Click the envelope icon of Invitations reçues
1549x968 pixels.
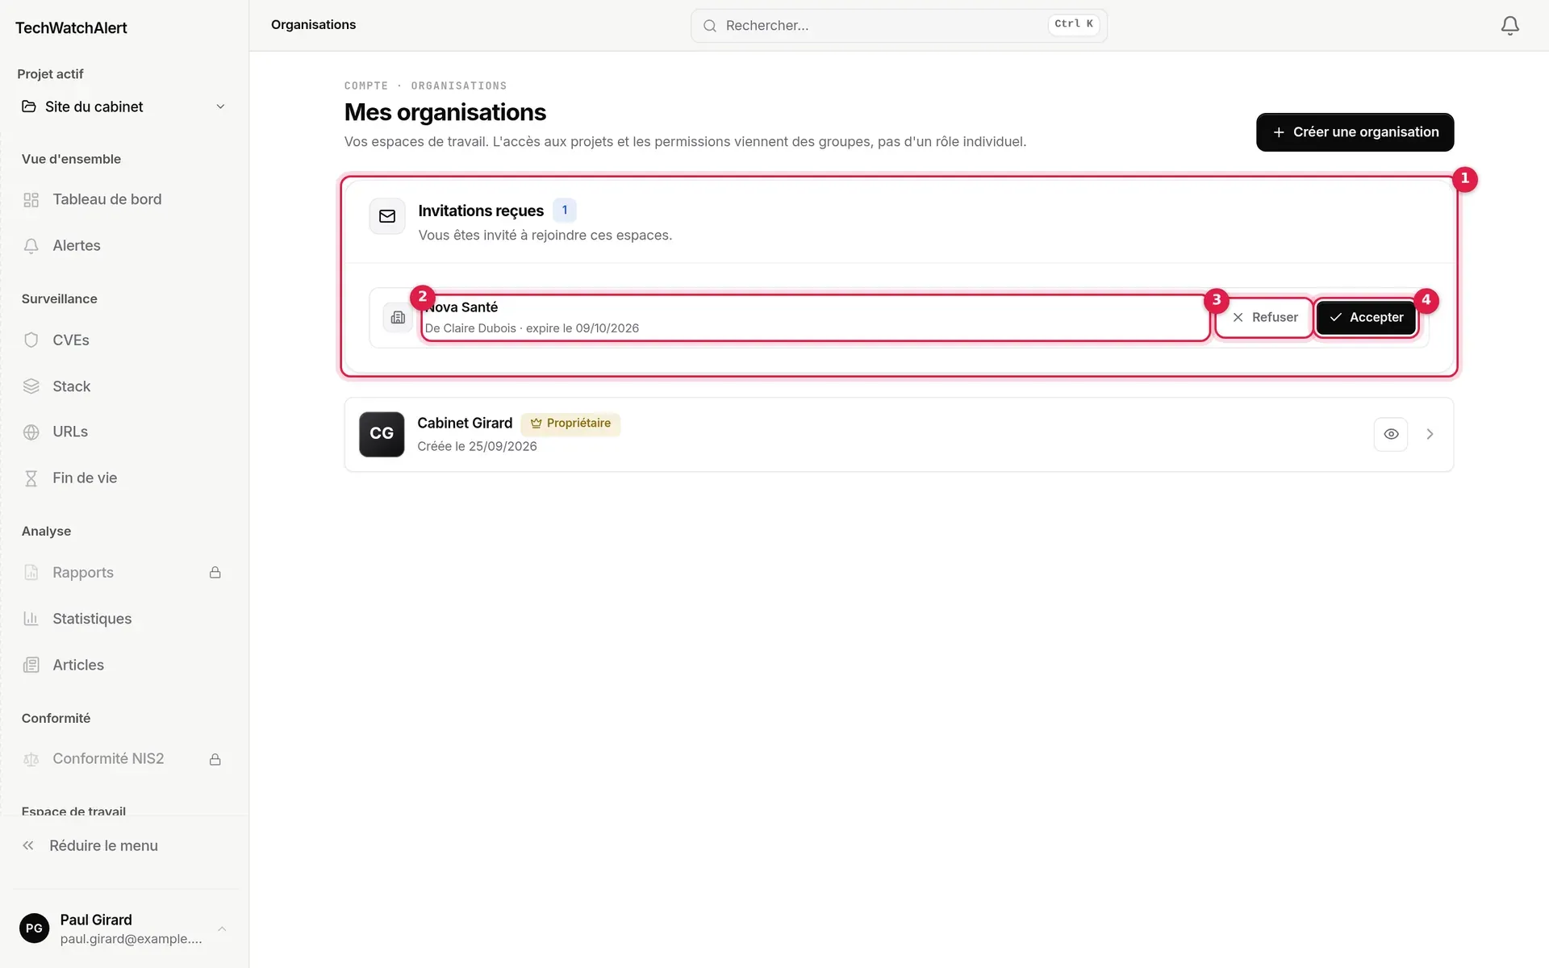tap(387, 216)
